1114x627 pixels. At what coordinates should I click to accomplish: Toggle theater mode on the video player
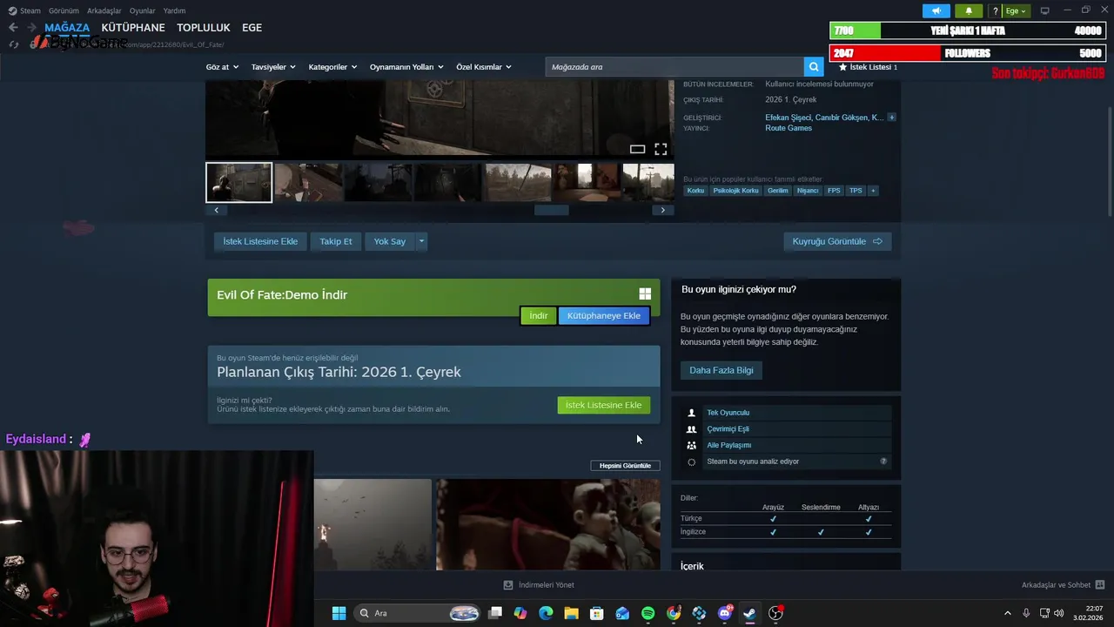click(x=637, y=149)
